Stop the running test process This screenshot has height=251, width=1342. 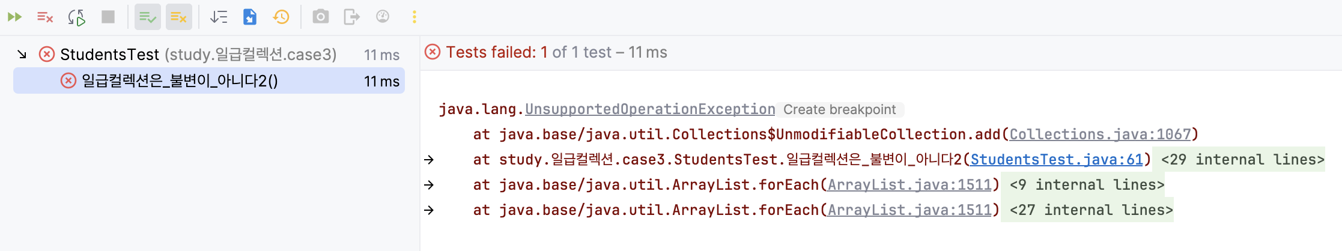(108, 17)
